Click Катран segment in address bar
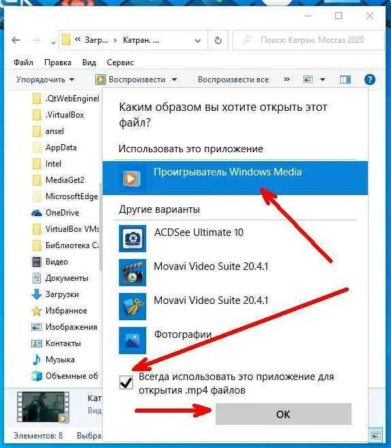The height and width of the screenshot is (448, 391). pos(141,40)
